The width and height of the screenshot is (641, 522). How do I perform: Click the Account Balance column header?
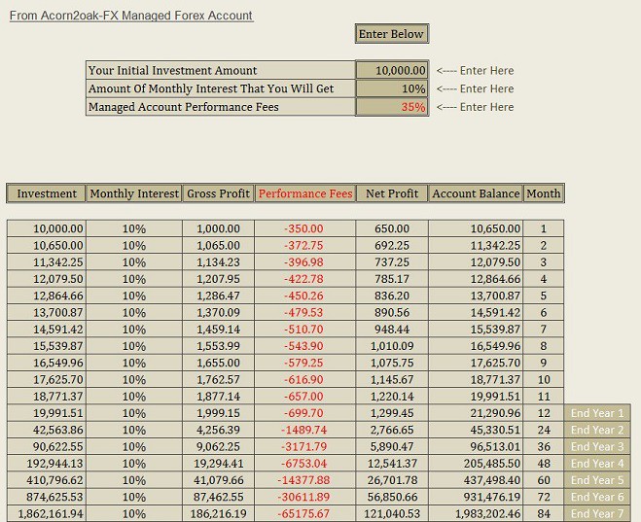click(x=476, y=193)
